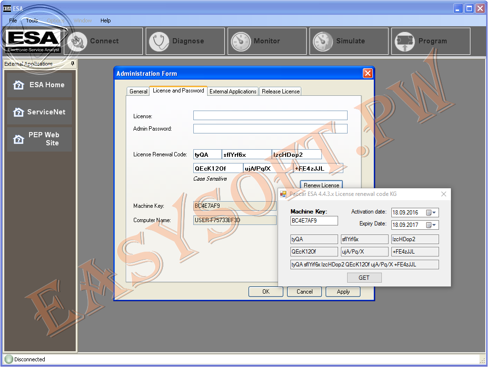Click the full combined renewal code field
The width and height of the screenshot is (489, 367).
coord(365,265)
